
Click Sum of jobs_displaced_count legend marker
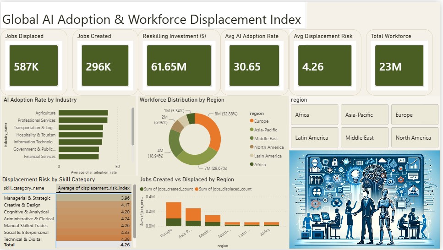(x=197, y=189)
